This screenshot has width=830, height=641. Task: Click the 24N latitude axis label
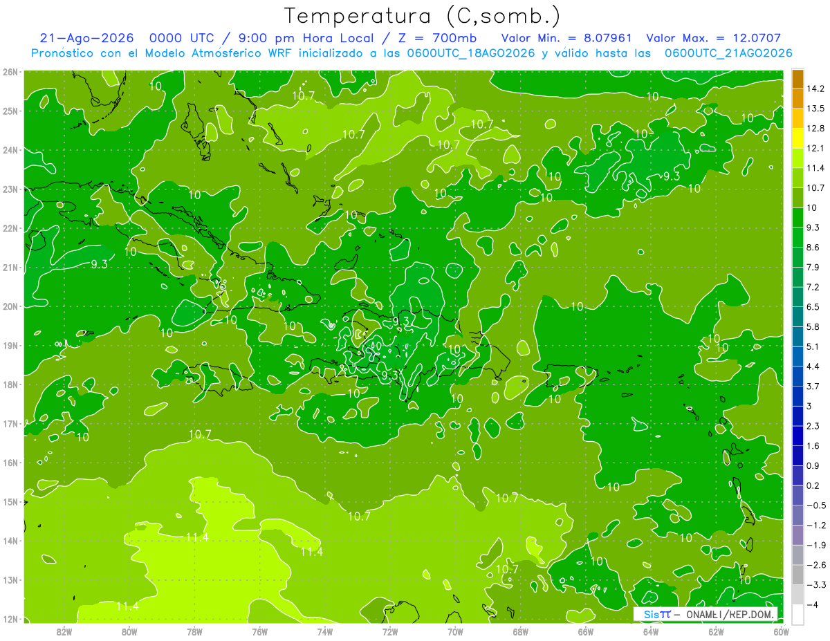pos(10,150)
